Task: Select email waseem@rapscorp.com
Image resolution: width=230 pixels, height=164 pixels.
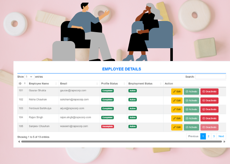Action: pyautogui.click(x=74, y=126)
